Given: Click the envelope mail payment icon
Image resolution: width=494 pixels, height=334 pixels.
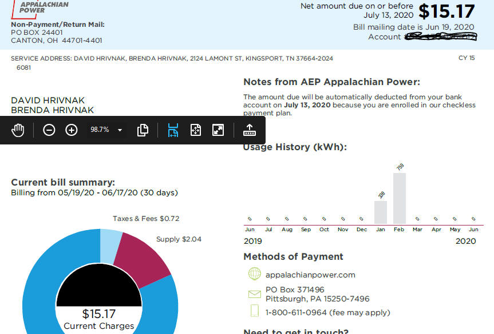Looking at the screenshot, I should 255,294.
